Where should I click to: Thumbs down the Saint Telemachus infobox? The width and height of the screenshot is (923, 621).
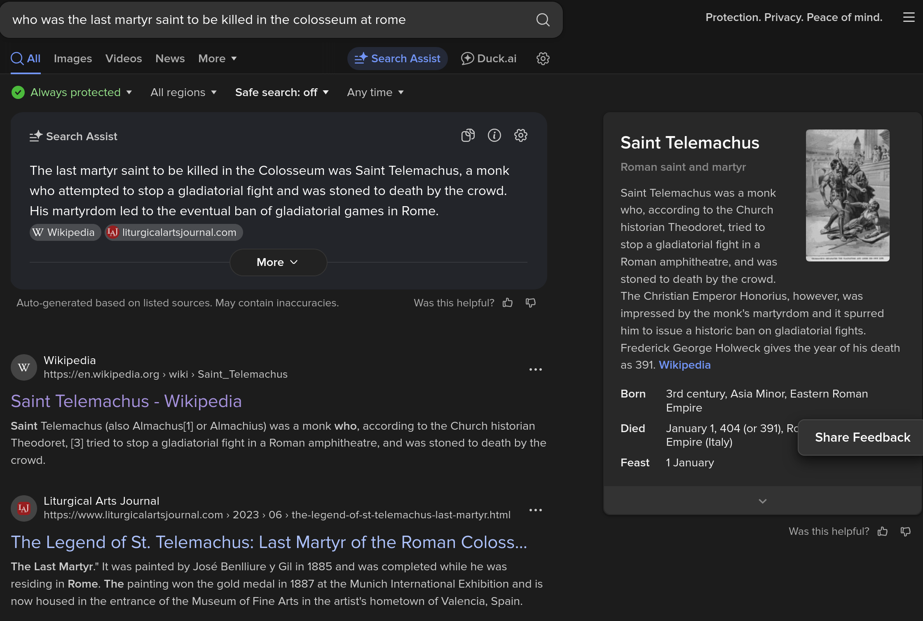point(905,532)
